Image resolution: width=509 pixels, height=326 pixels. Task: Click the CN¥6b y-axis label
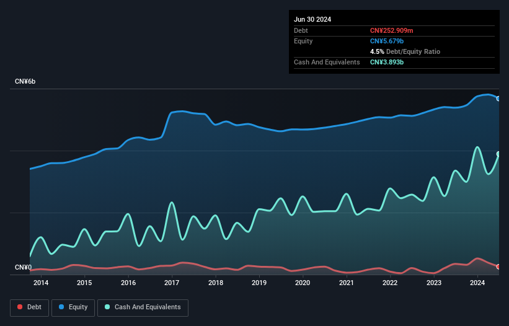tap(25, 81)
